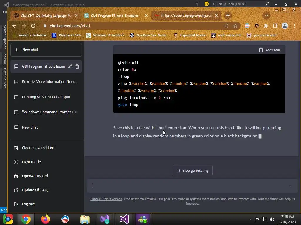Viewport: 301px width, 225px height.
Task: Open 'you are an idiot!' bookmark
Action: (x=262, y=35)
